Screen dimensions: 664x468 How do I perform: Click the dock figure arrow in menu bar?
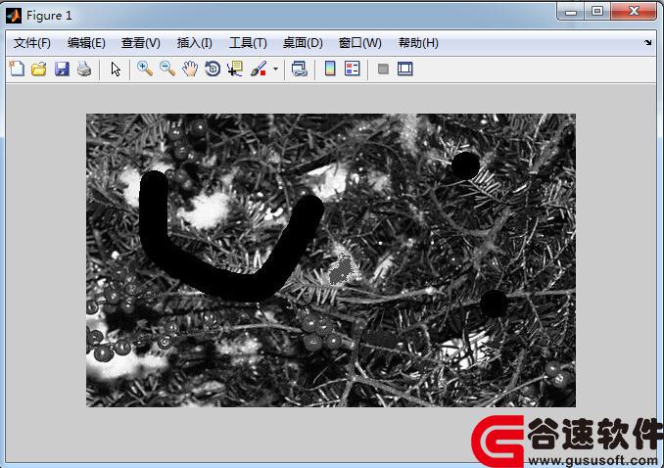click(x=648, y=42)
